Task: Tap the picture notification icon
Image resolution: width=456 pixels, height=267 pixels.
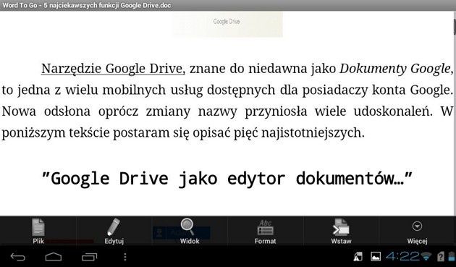Action: point(376,257)
